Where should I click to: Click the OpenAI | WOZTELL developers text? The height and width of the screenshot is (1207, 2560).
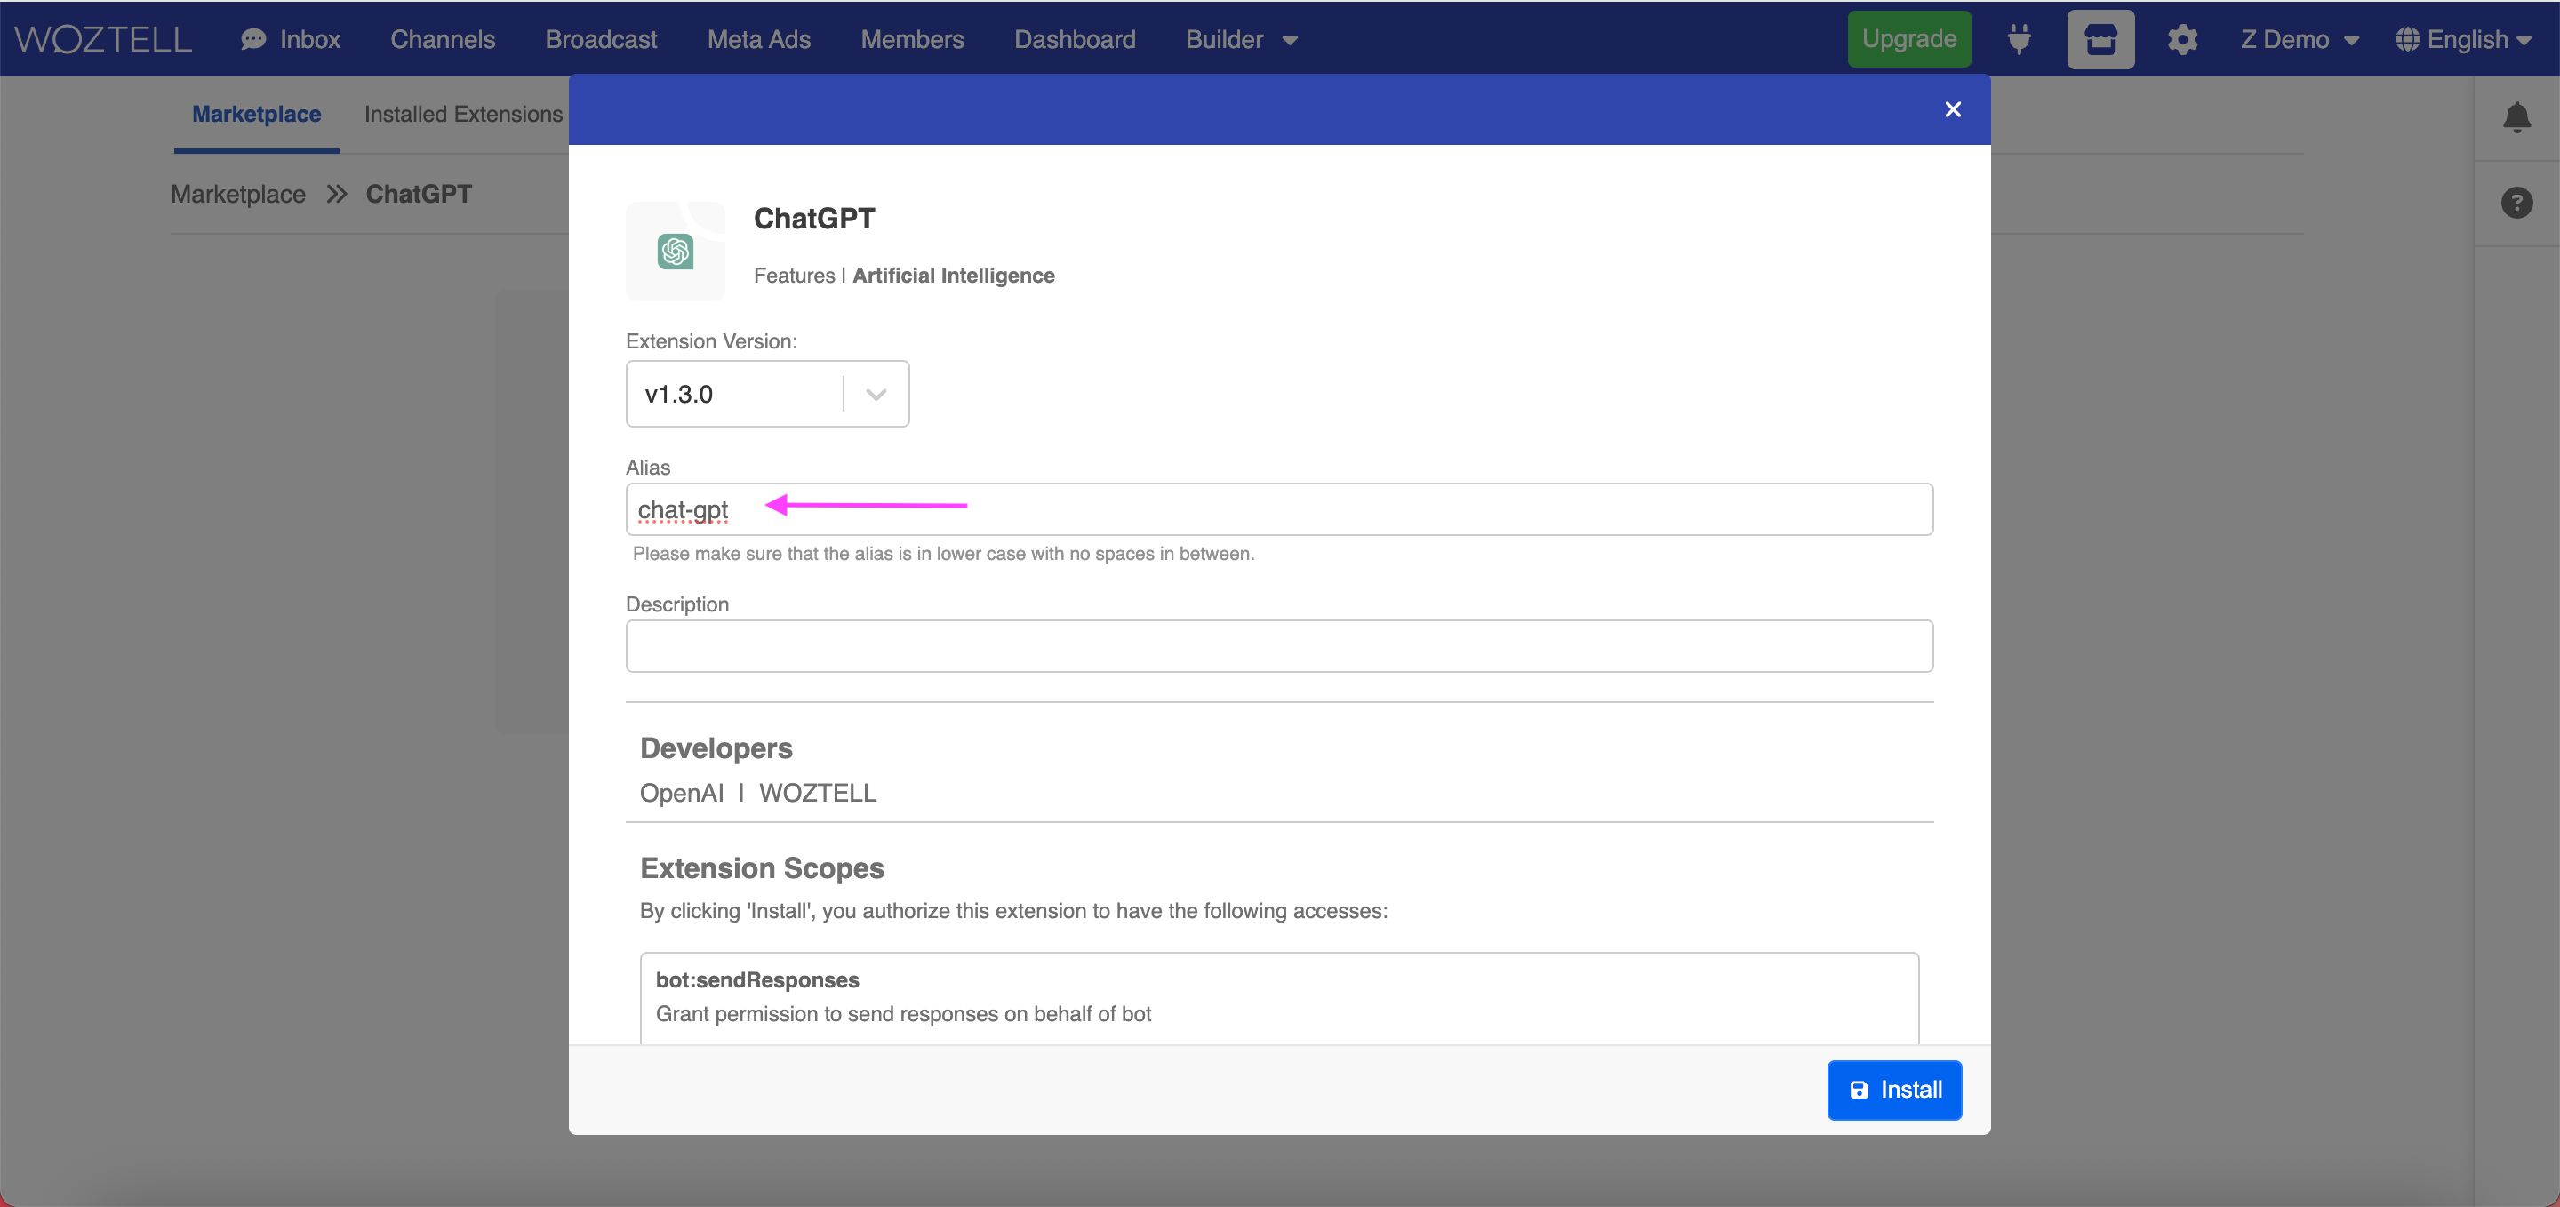(757, 793)
